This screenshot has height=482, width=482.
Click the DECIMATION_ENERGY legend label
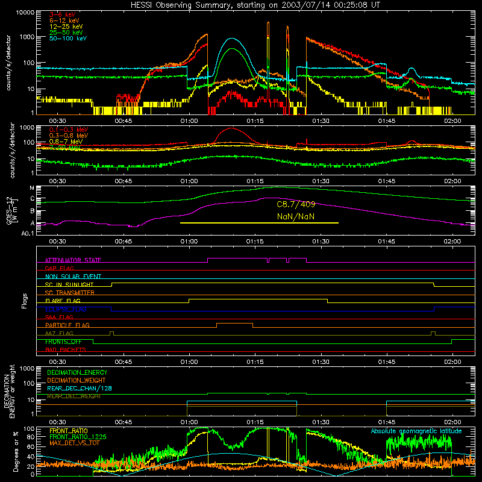[77, 372]
